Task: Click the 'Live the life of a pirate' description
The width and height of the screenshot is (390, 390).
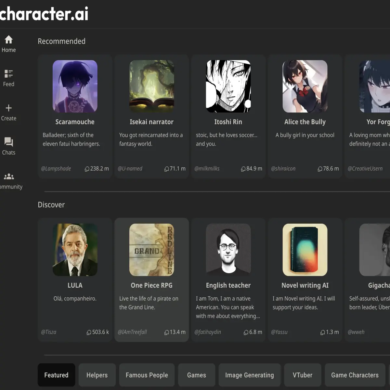Action: (x=149, y=303)
